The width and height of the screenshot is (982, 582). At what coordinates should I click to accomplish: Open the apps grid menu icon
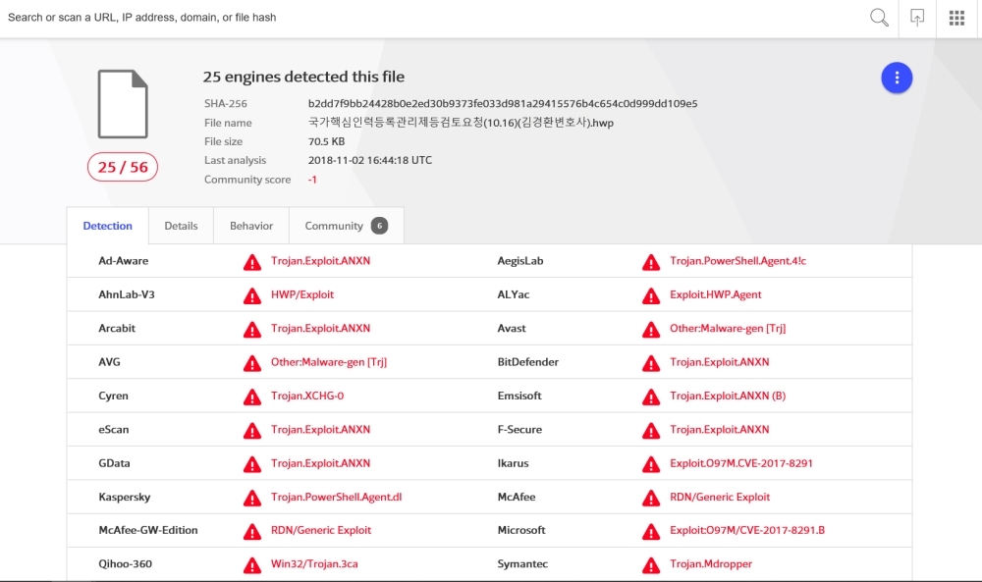coord(956,18)
